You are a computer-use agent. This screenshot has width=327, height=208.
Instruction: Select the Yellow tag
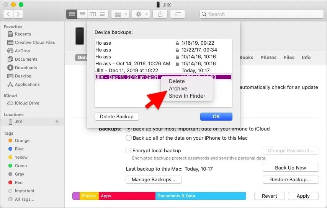(x=18, y=157)
